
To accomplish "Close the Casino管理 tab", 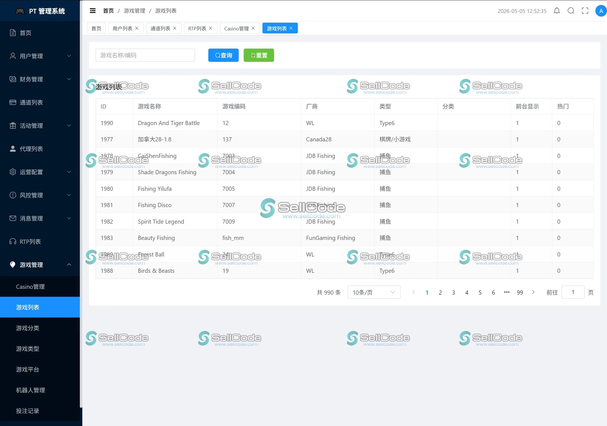I will pos(253,28).
